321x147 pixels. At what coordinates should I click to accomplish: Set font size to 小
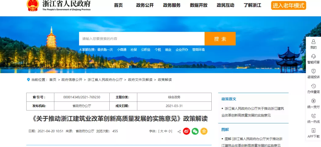170,131
